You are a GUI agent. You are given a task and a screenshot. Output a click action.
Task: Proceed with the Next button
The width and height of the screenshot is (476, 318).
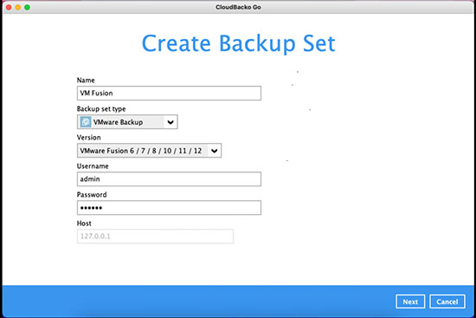[x=410, y=302]
